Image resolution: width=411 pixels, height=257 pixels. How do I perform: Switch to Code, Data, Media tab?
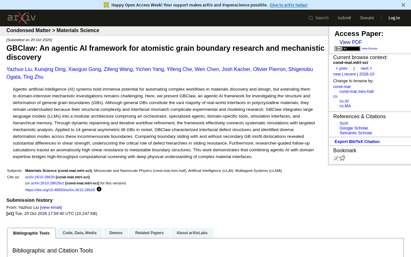(x=80, y=233)
